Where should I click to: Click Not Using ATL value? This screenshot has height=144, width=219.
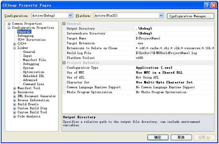coord(147,77)
